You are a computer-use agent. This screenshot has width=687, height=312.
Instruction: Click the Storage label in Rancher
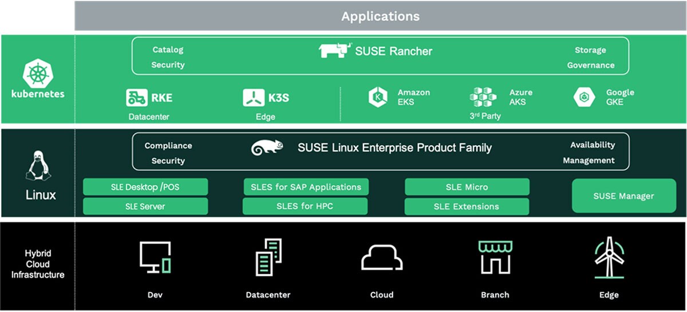click(x=590, y=50)
